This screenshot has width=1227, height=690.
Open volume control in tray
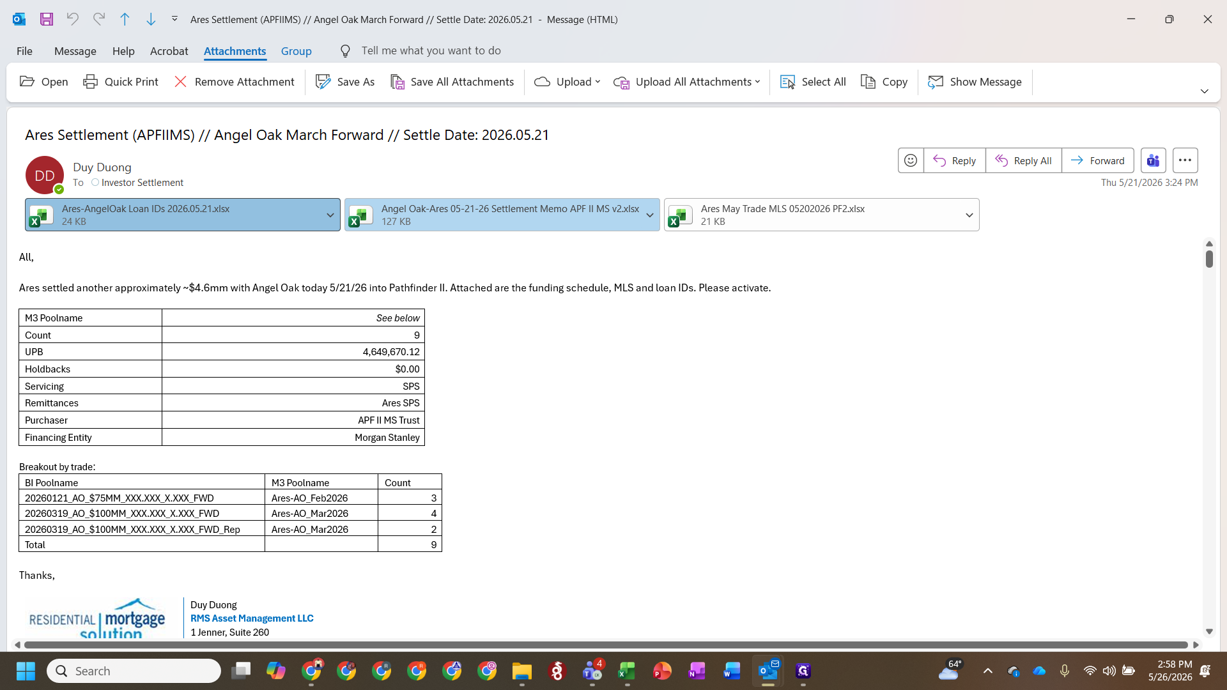coord(1109,671)
